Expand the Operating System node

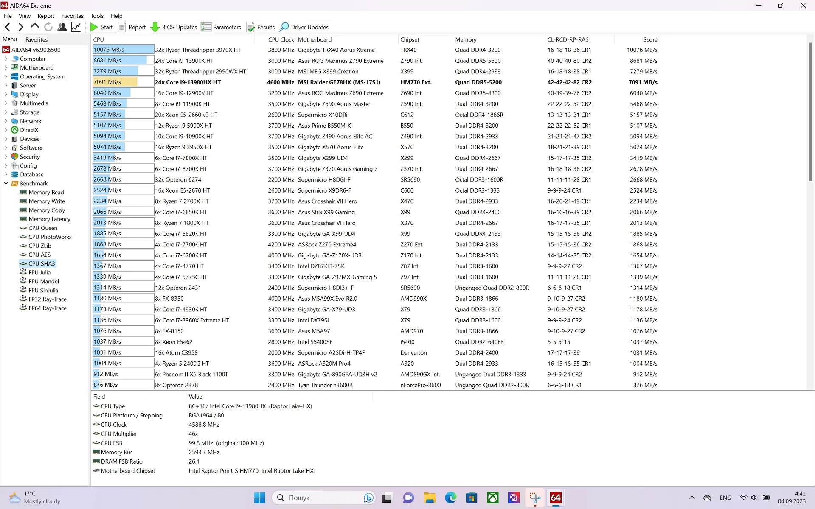(6, 77)
